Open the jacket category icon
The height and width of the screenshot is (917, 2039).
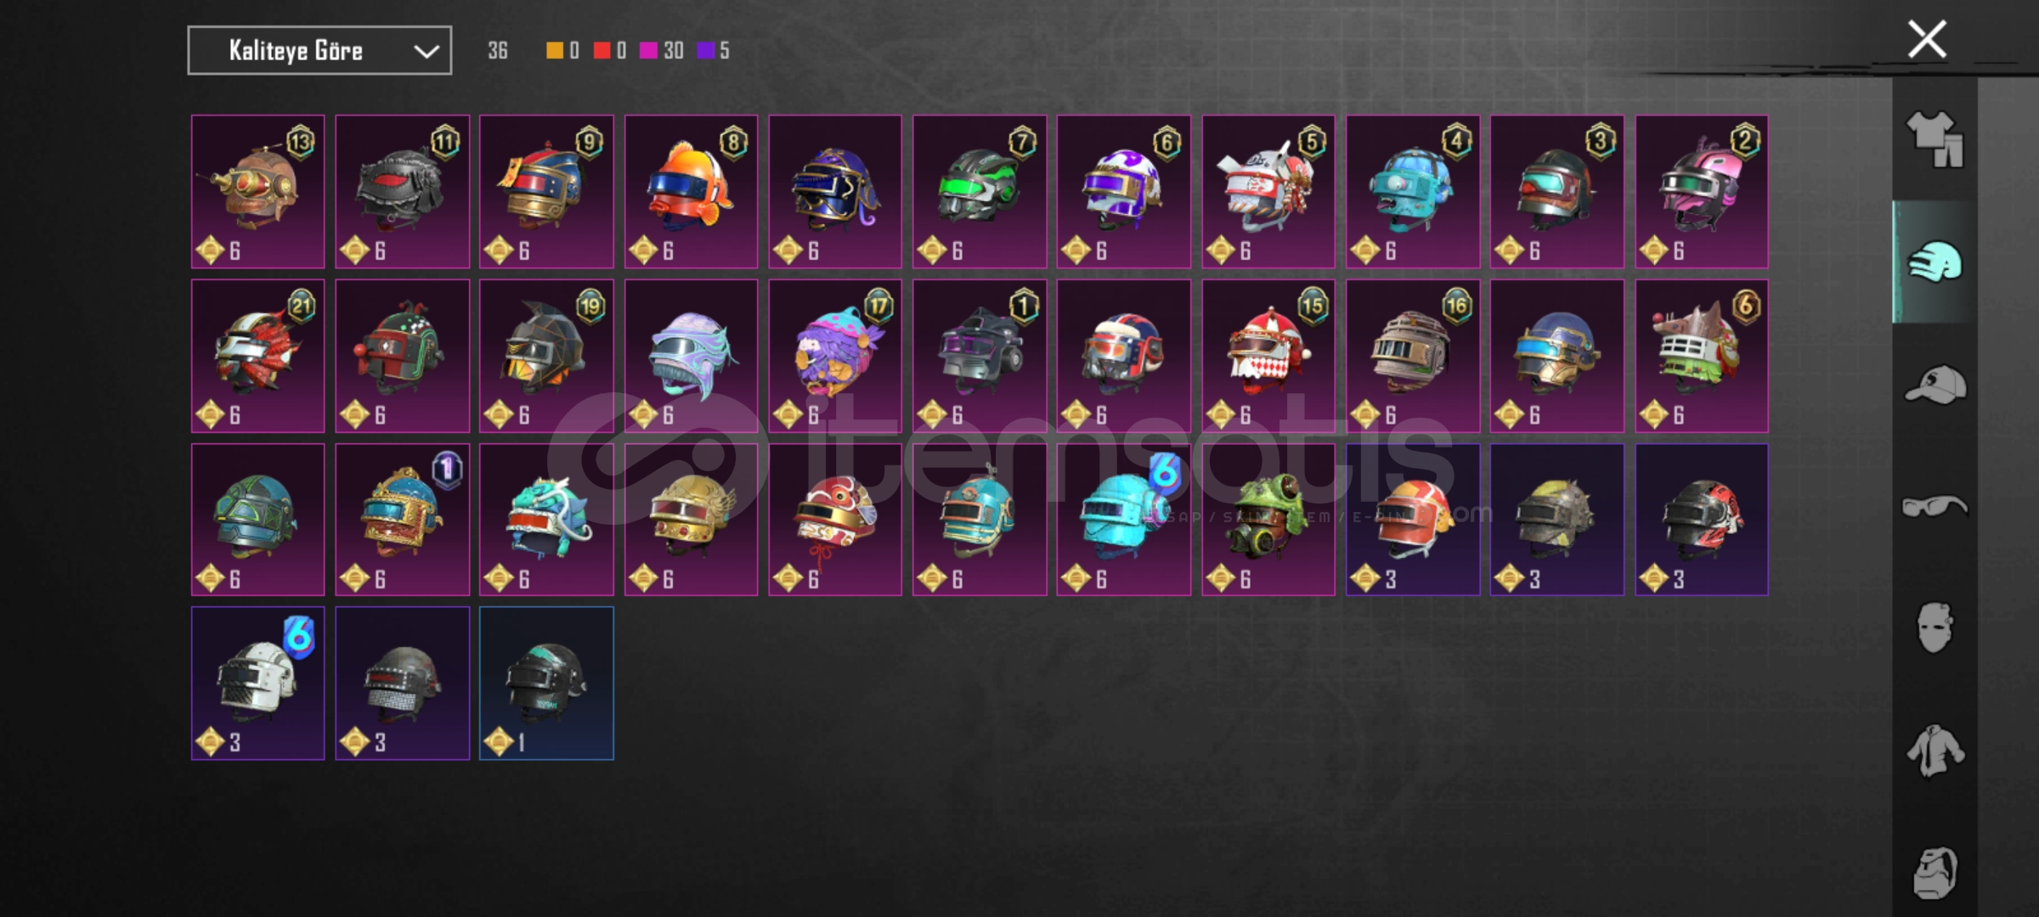[x=1935, y=750]
